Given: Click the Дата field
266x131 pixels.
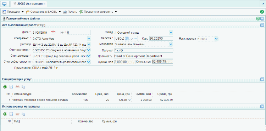Looking at the screenshot, I should pyautogui.click(x=41, y=33).
